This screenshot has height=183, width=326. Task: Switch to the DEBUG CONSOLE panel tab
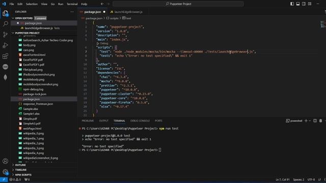[140, 121]
